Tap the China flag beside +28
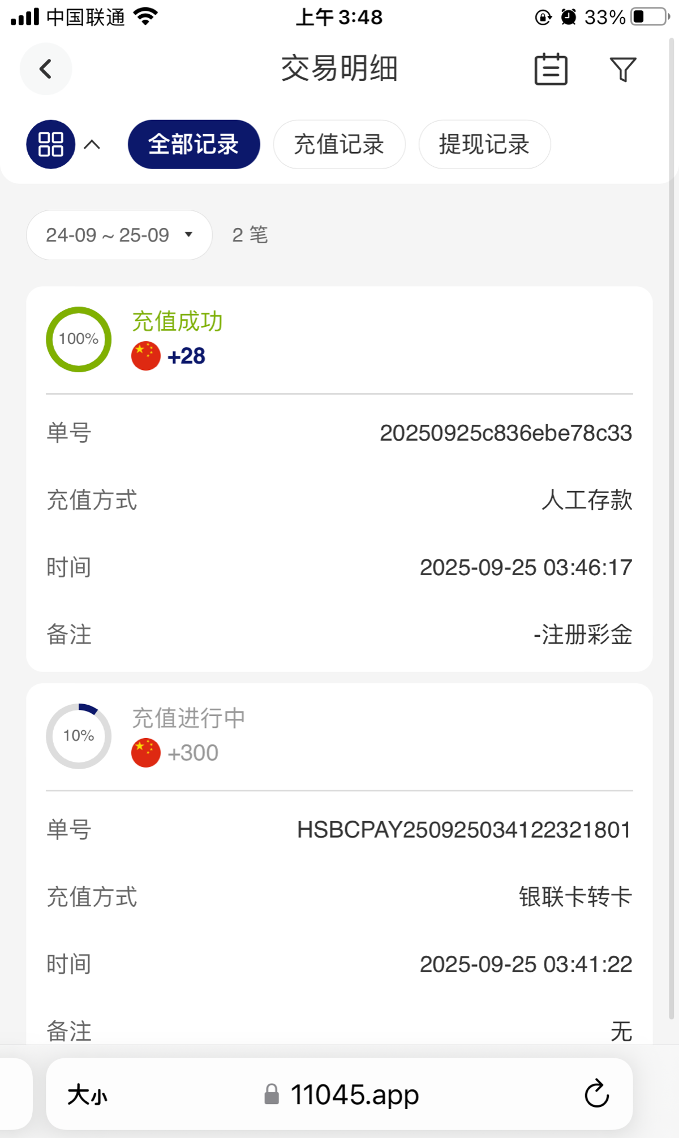Viewport: 679px width, 1138px height. (146, 356)
